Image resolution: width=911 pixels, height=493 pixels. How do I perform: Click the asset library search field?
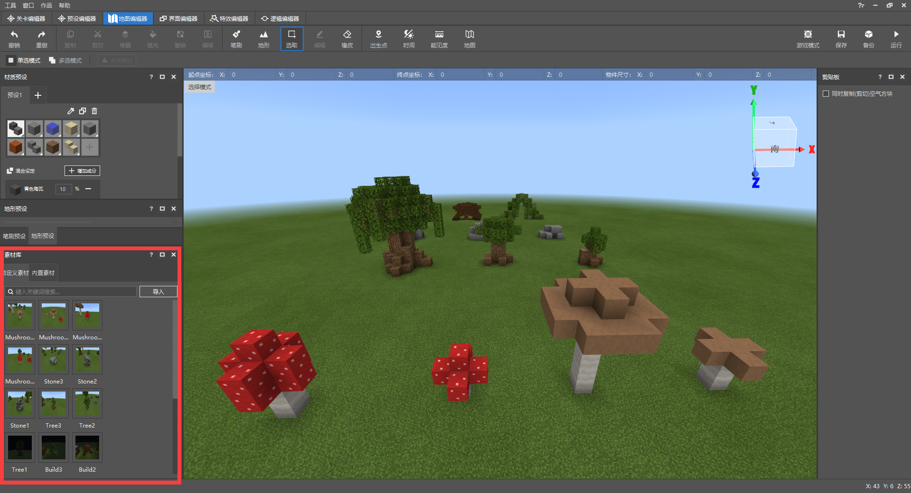tap(71, 292)
